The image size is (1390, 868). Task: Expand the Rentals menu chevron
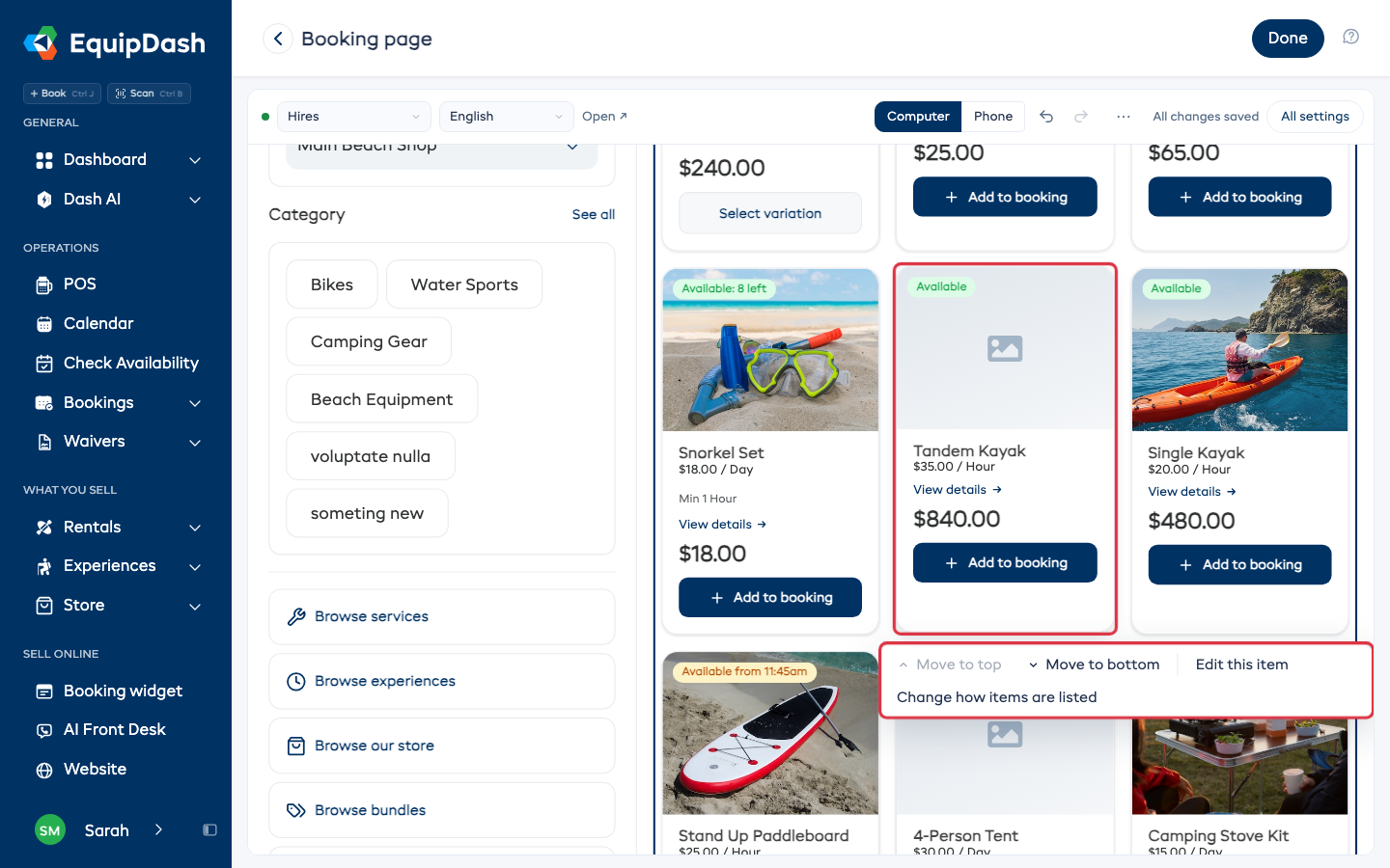195,528
